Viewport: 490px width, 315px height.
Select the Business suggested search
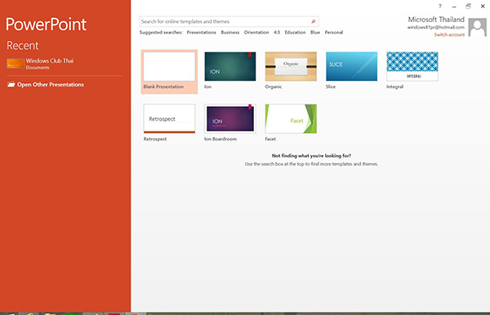click(x=230, y=32)
